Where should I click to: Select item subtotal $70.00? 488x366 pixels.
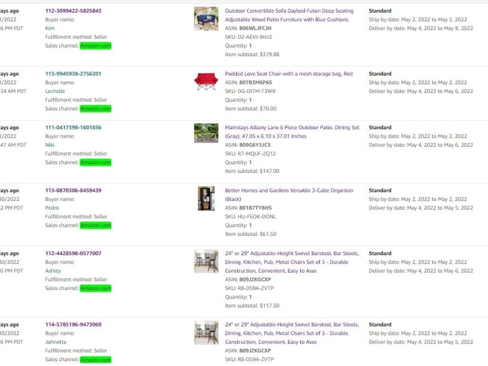coord(268,109)
